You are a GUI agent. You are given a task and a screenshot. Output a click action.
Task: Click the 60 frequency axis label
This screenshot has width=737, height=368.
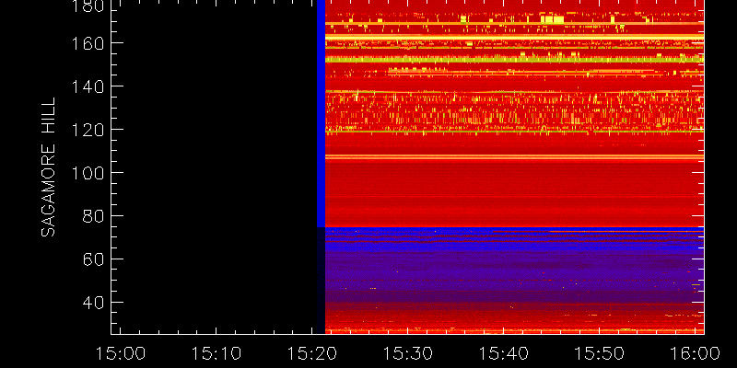93,259
